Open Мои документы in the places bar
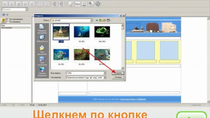The width and height of the screenshot is (210, 118). click(42, 50)
